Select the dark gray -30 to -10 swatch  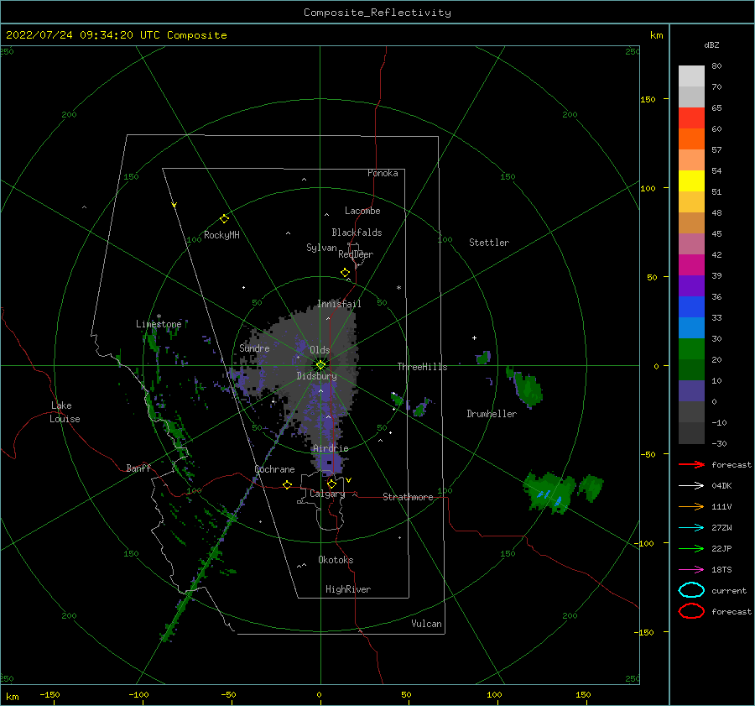point(691,433)
